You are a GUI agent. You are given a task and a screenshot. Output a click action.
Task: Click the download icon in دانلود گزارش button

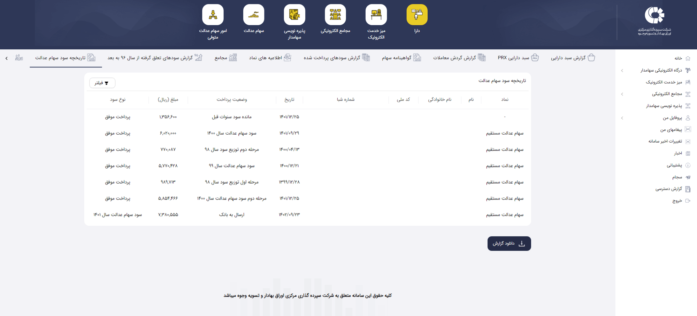click(522, 244)
